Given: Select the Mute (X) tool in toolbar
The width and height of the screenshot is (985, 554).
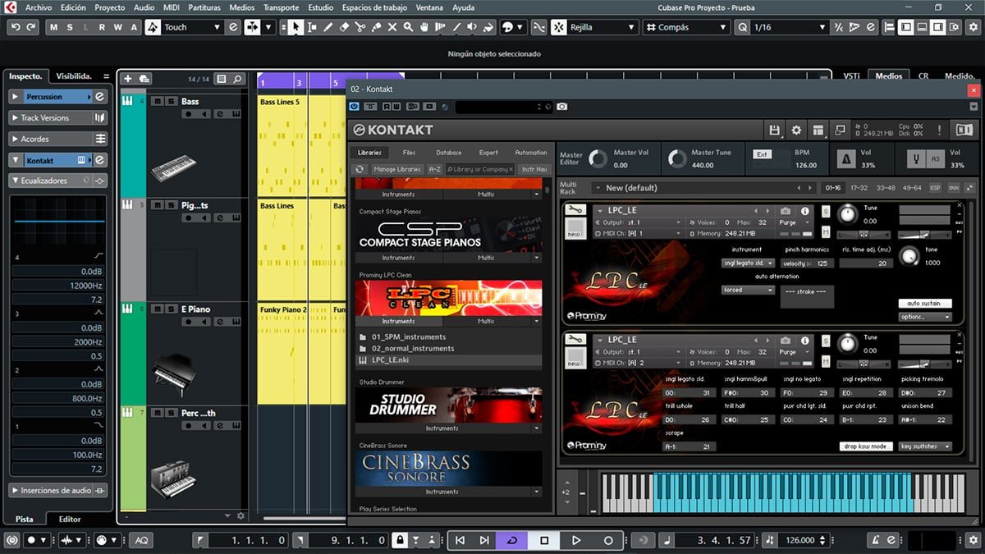Looking at the screenshot, I should [x=392, y=27].
